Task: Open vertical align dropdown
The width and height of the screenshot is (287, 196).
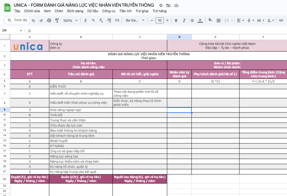Action: pos(250,20)
